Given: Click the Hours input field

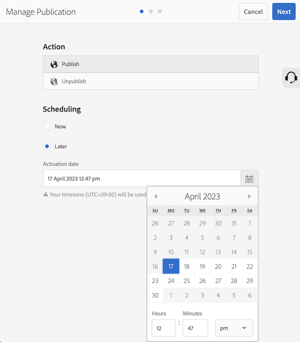Looking at the screenshot, I should tap(163, 328).
